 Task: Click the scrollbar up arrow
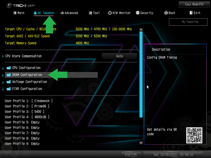[141, 30]
